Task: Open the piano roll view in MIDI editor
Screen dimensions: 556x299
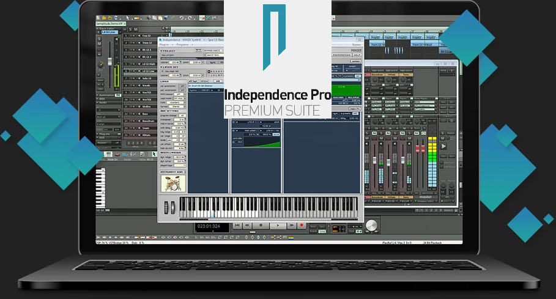Action: pyautogui.click(x=108, y=154)
